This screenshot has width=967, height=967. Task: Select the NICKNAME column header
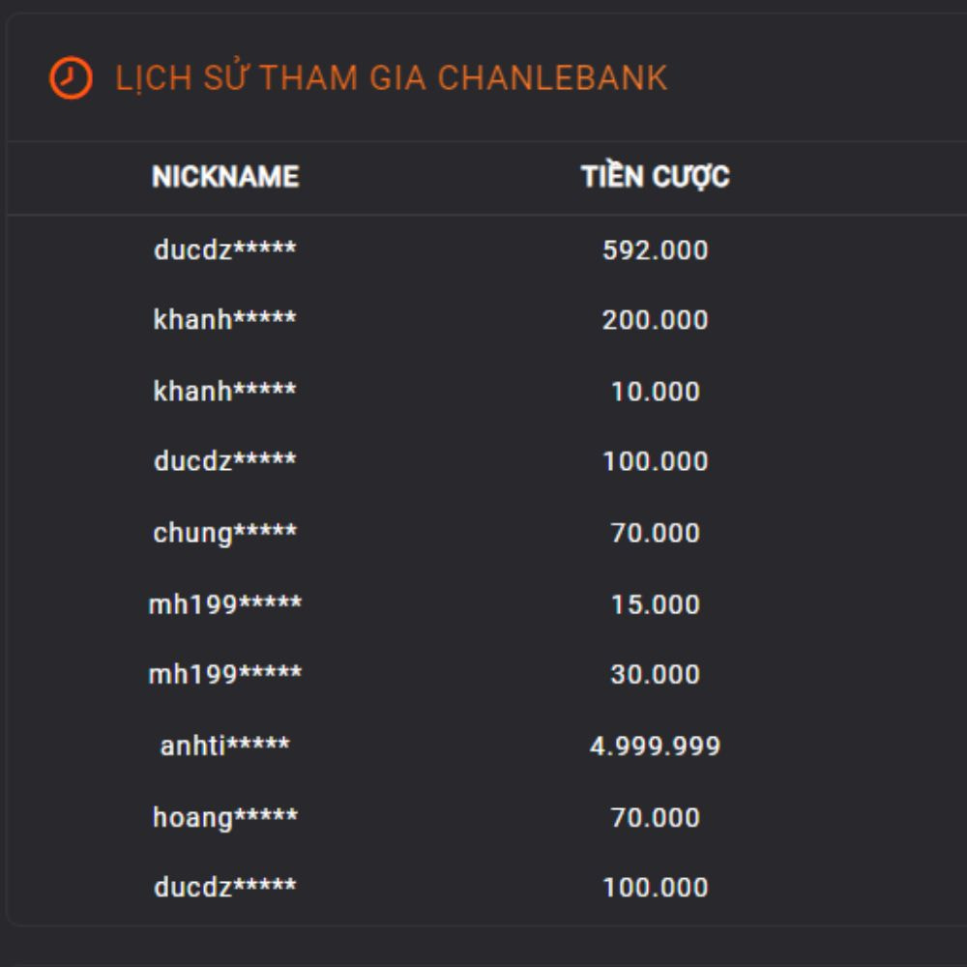(x=225, y=177)
